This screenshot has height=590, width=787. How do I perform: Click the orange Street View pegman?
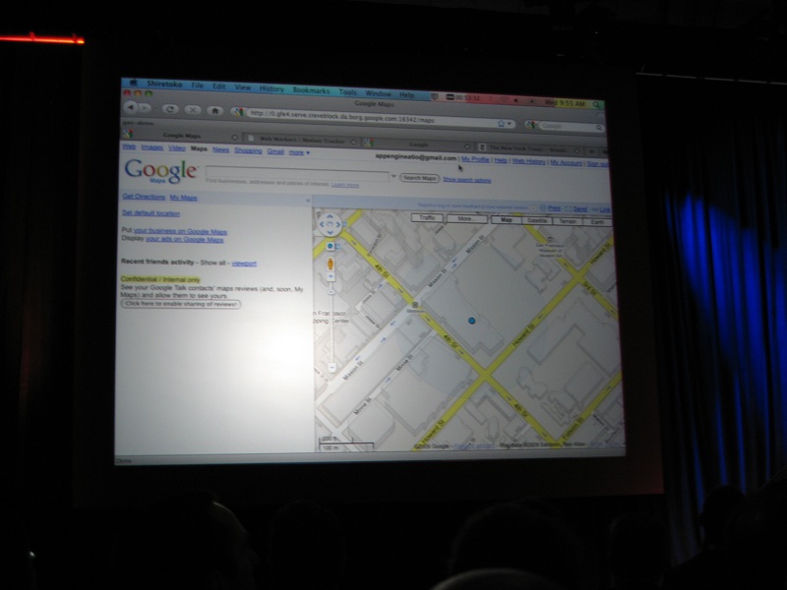coord(331,264)
